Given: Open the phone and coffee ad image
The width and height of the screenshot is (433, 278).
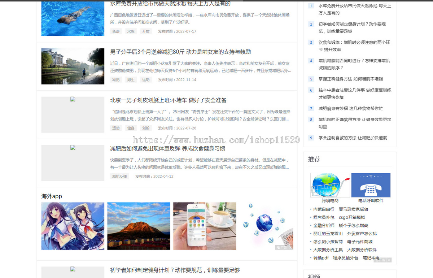Looking at the screenshot, I should (x=205, y=226).
